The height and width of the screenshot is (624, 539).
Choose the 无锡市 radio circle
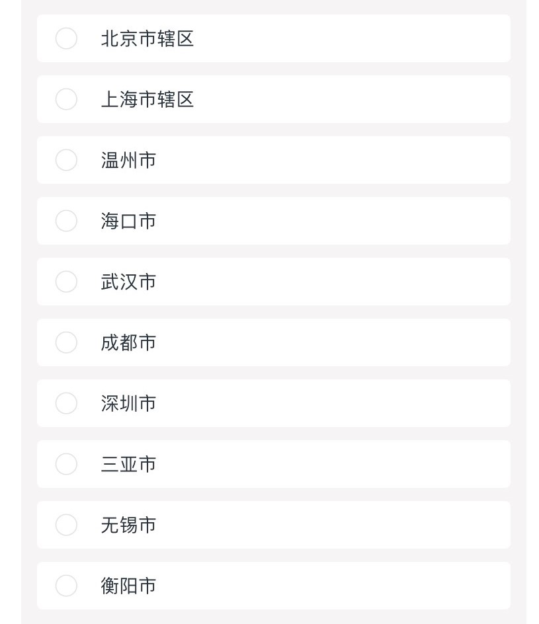tap(66, 526)
